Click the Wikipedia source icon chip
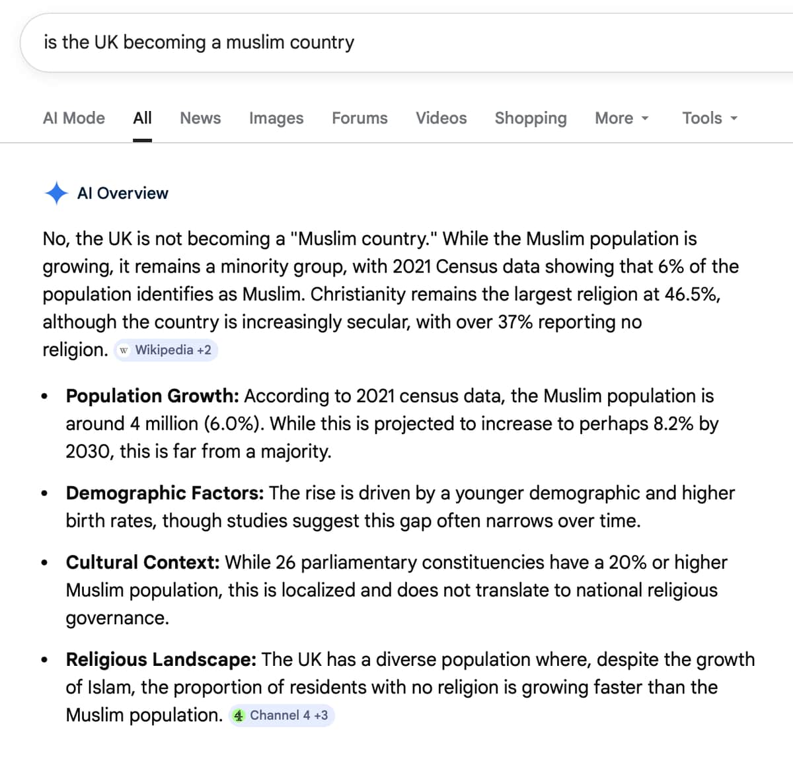This screenshot has width=793, height=763. click(124, 350)
